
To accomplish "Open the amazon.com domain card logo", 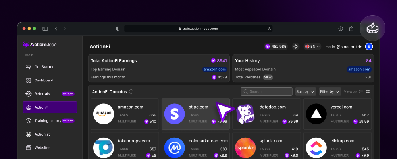I will (104, 114).
